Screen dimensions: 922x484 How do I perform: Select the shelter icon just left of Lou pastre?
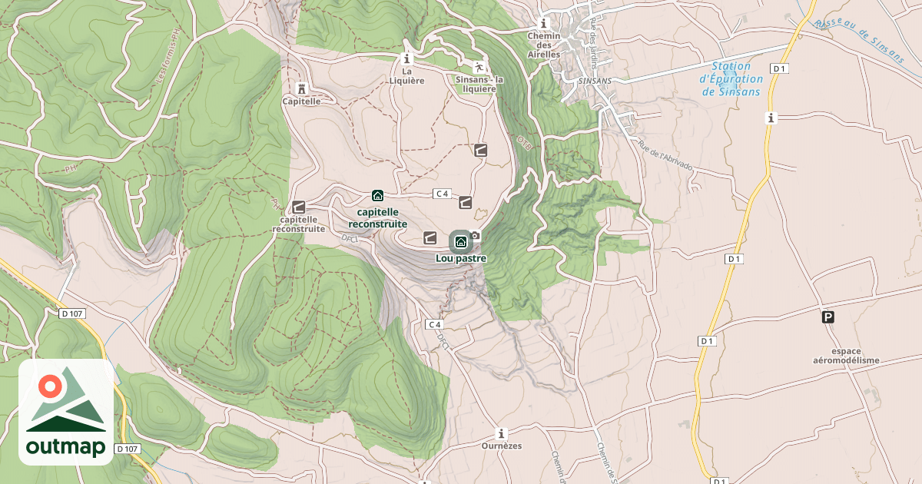pos(430,237)
